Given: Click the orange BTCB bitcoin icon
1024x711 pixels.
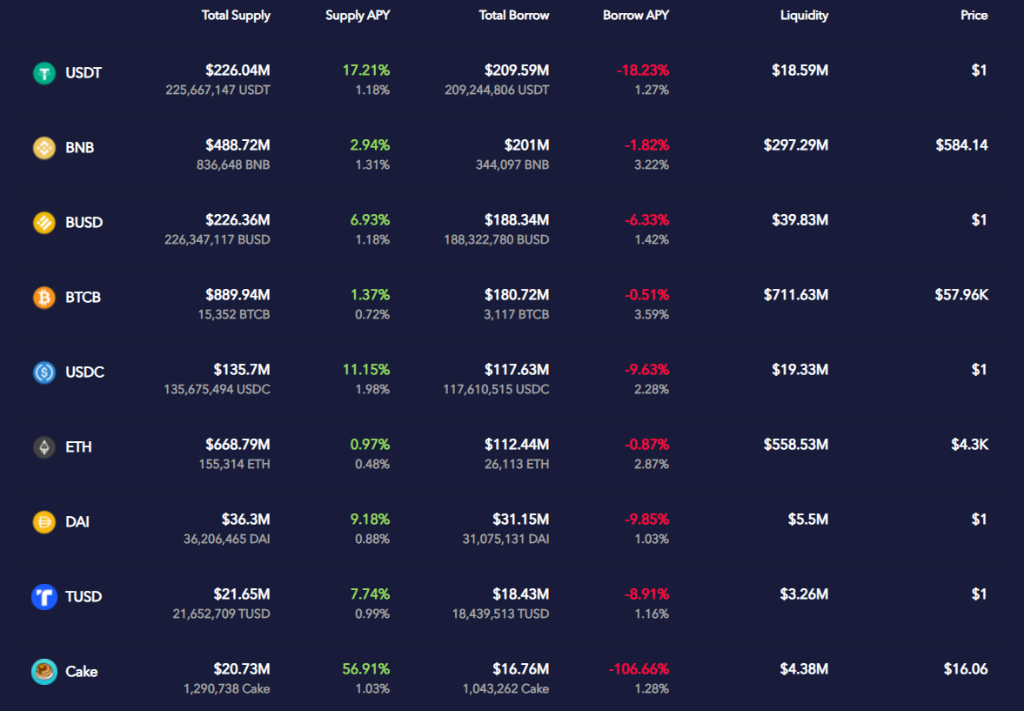Looking at the screenshot, I should pos(44,298).
